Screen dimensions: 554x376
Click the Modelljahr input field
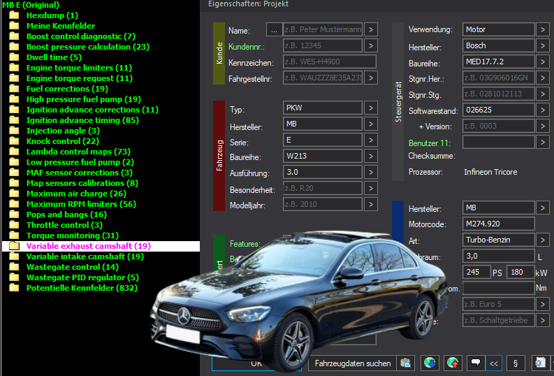[x=323, y=204]
